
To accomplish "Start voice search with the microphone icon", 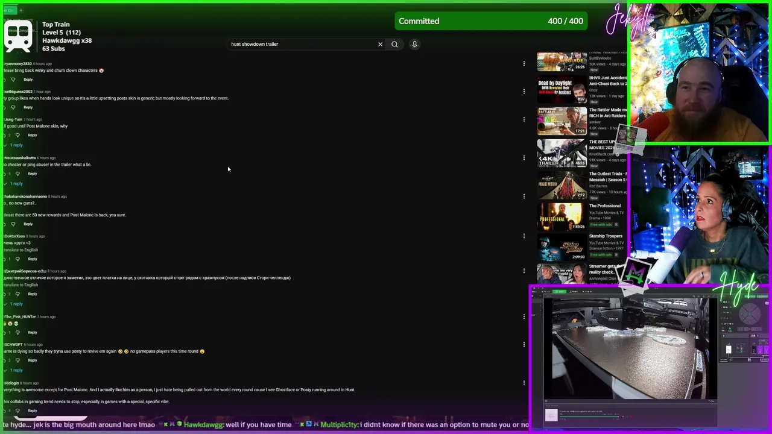I will pyautogui.click(x=414, y=44).
